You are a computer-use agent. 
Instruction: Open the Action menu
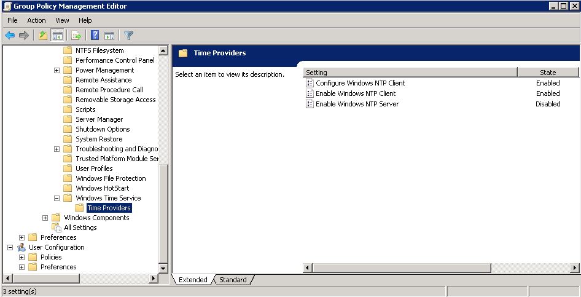(x=36, y=20)
